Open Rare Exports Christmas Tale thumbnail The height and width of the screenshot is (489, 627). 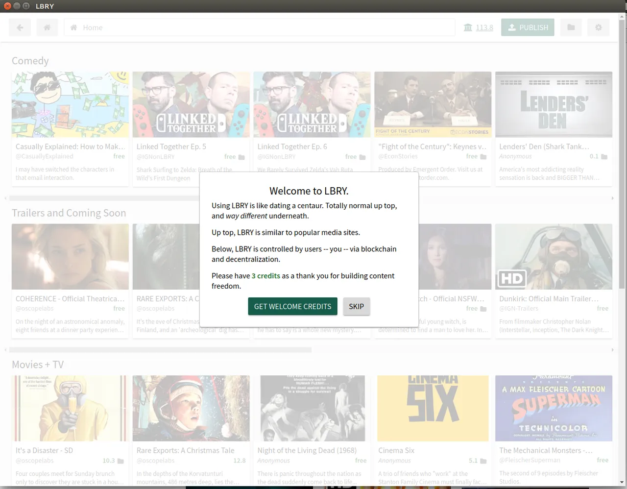[191, 409]
